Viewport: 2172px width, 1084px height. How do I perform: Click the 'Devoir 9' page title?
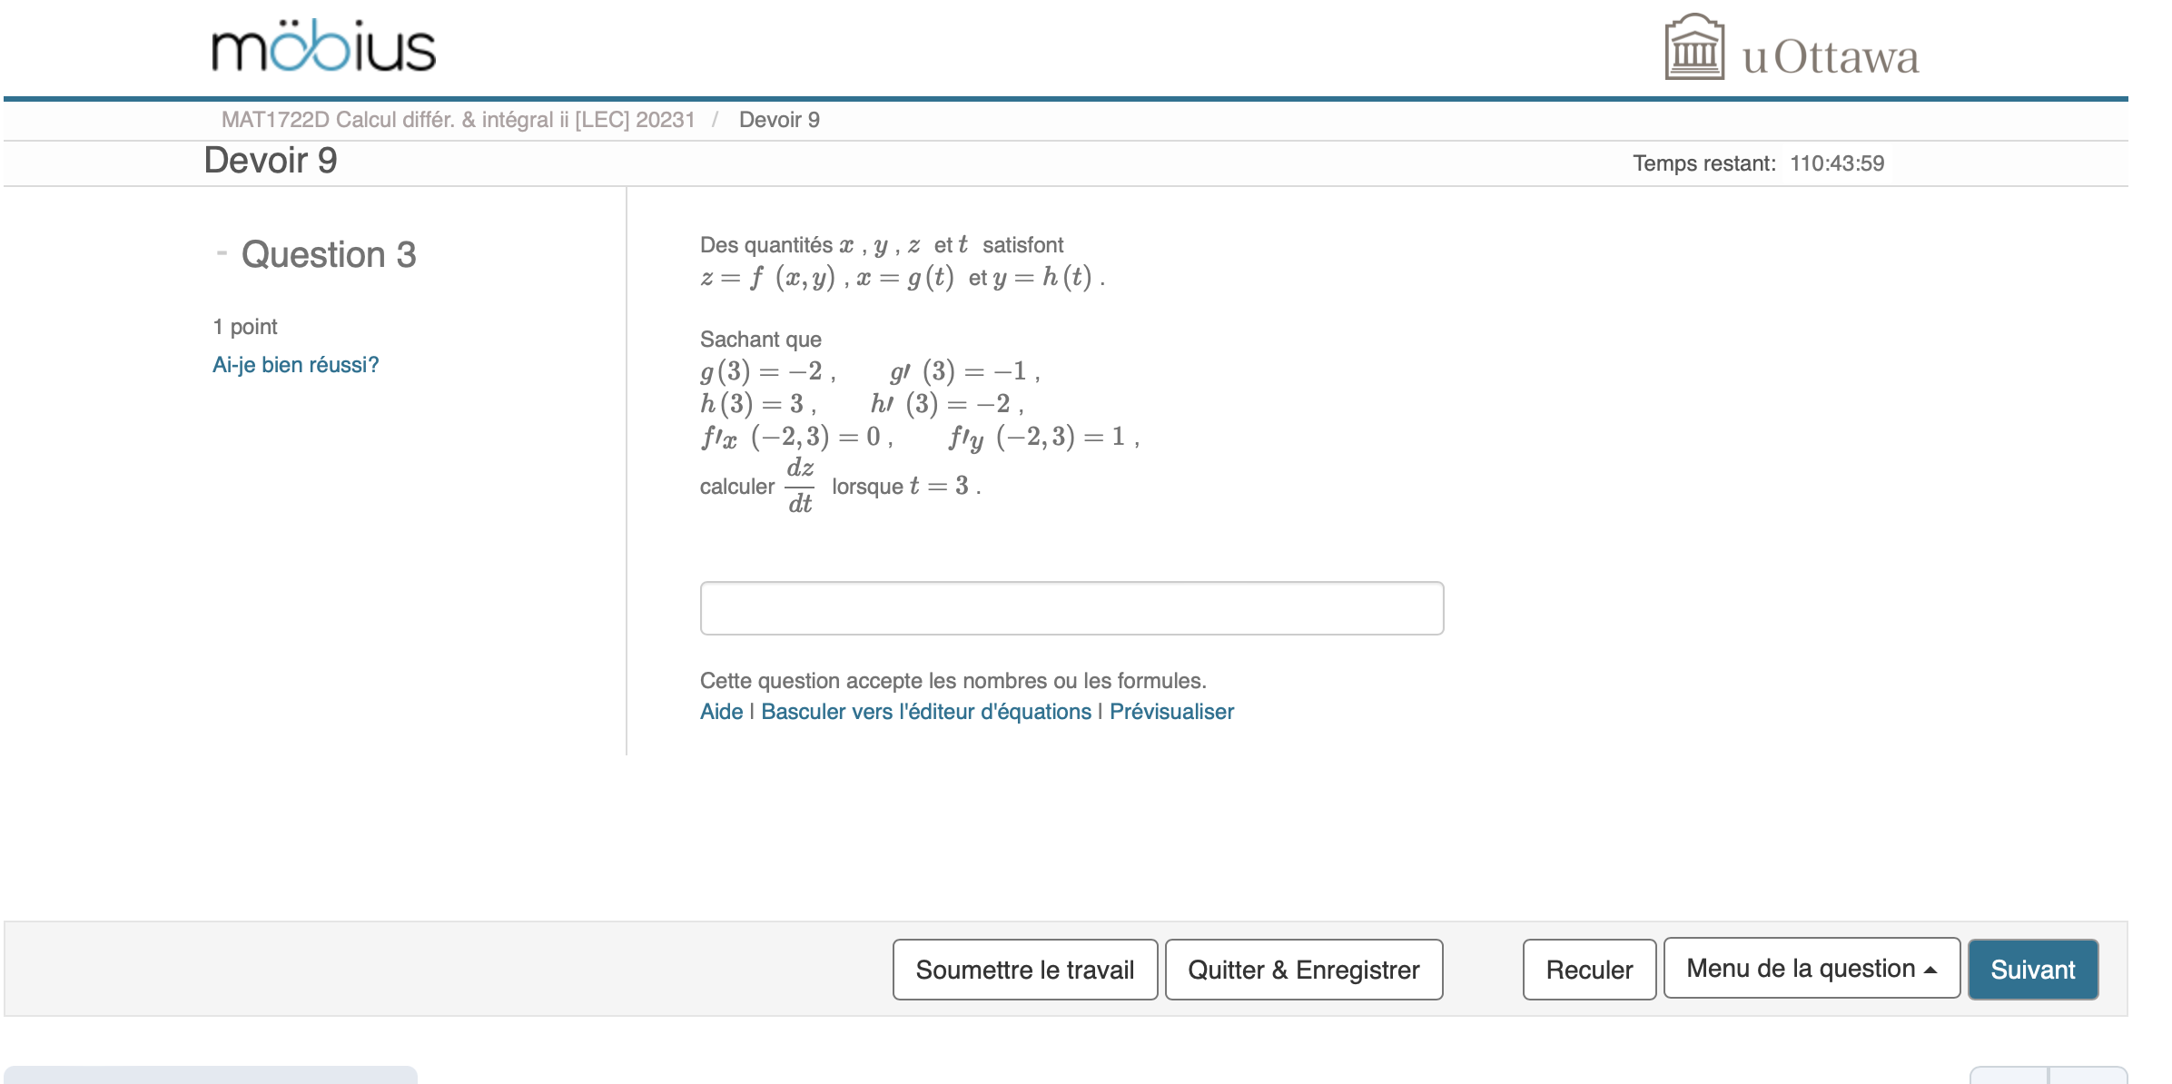270,161
